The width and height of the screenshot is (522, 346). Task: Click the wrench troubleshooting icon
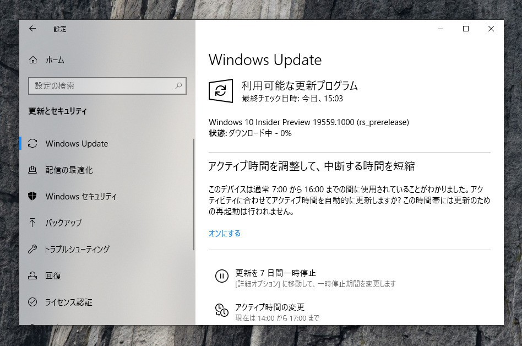click(32, 249)
